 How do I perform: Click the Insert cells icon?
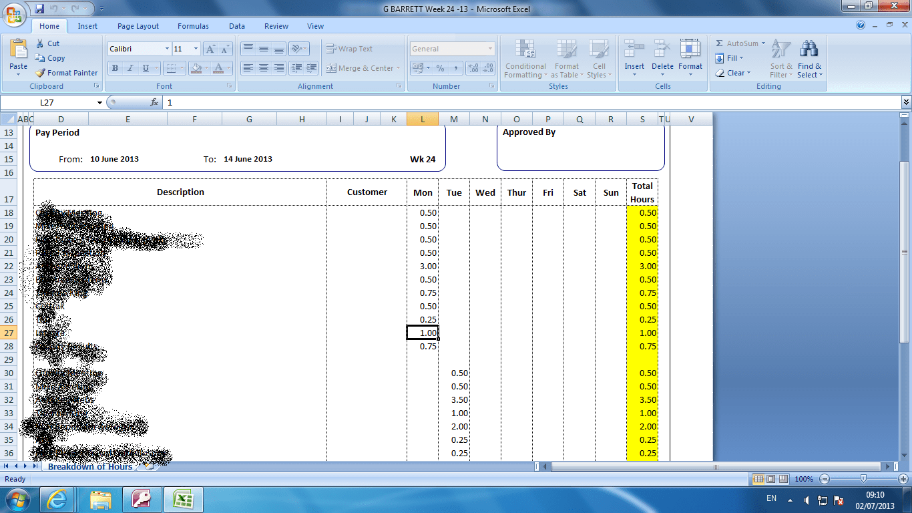[634, 49]
